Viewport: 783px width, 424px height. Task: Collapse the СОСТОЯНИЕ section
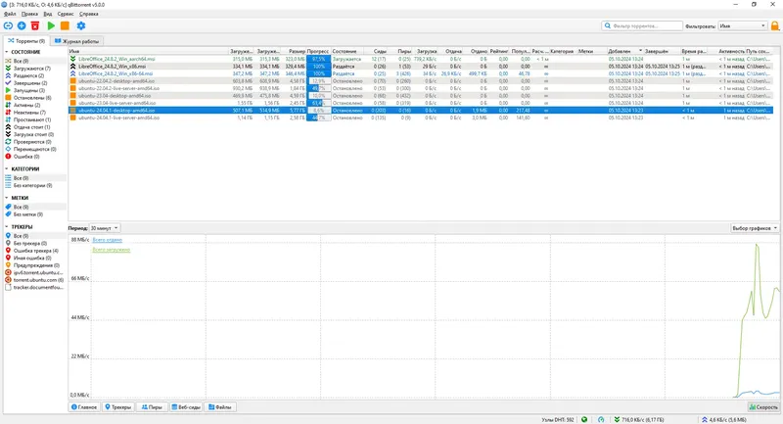(x=7, y=52)
